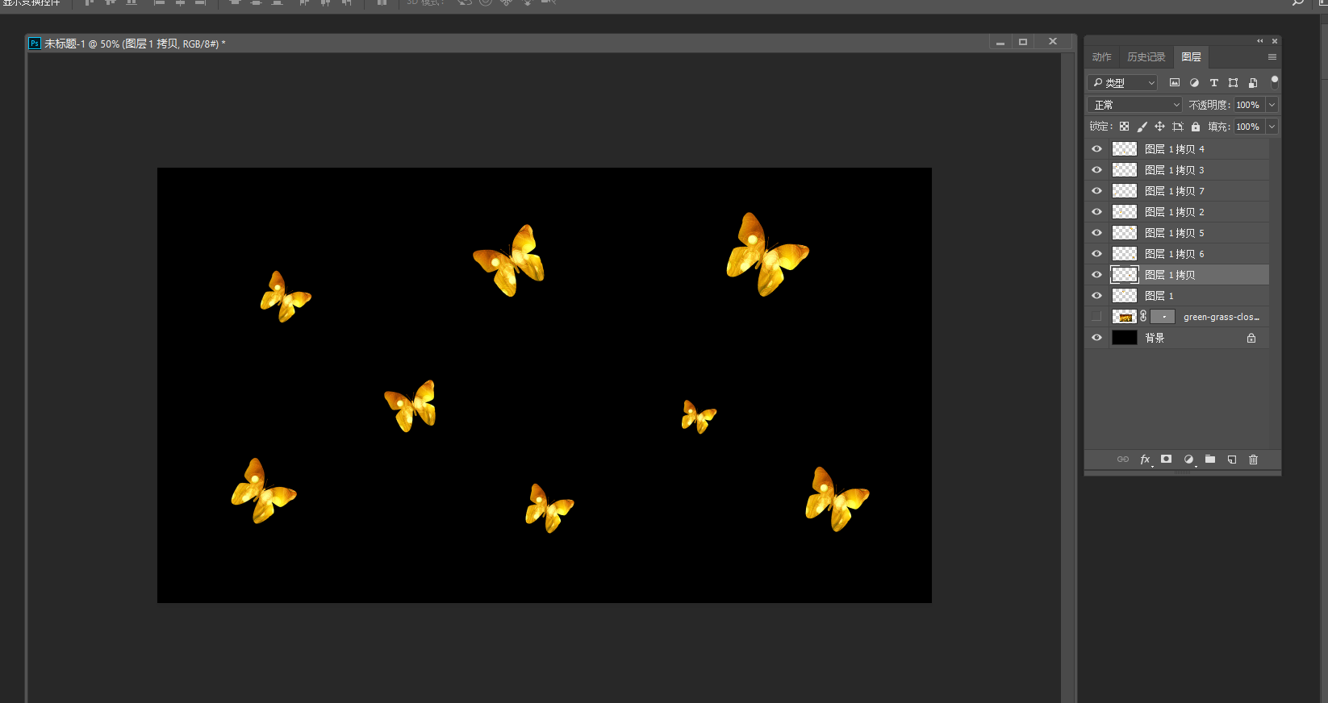Screen dimensions: 1328x703
Task: Open the 正常 blend mode dropdown
Action: [x=1135, y=105]
